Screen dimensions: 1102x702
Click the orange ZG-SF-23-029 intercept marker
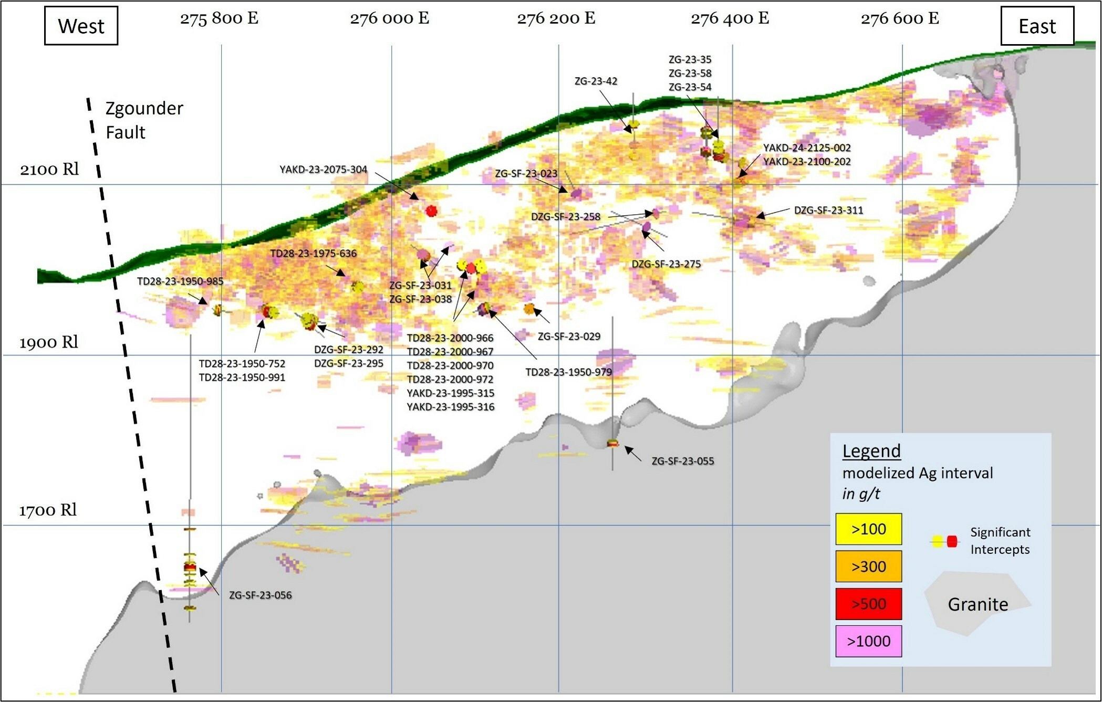pyautogui.click(x=529, y=309)
